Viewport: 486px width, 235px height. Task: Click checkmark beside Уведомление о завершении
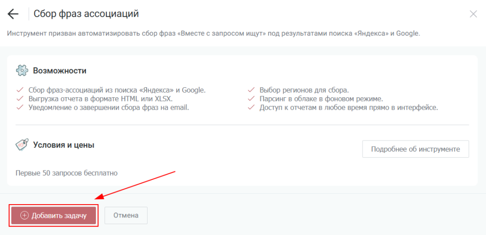pos(20,107)
